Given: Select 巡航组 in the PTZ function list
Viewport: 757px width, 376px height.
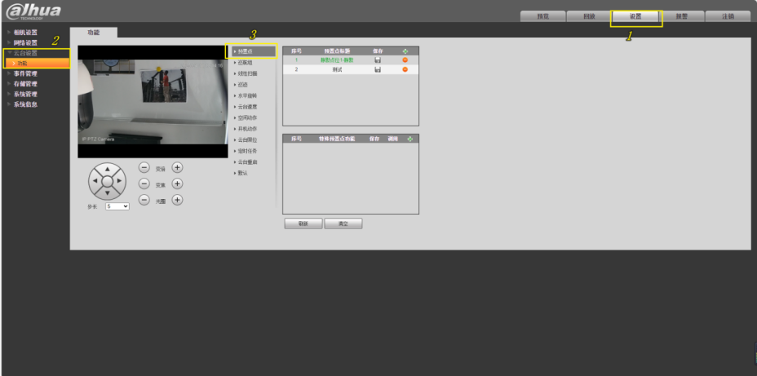Looking at the screenshot, I should pyautogui.click(x=245, y=62).
